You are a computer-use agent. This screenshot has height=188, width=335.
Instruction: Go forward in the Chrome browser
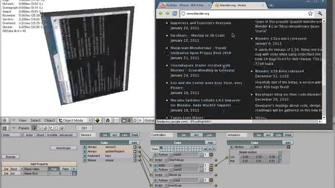point(167,14)
